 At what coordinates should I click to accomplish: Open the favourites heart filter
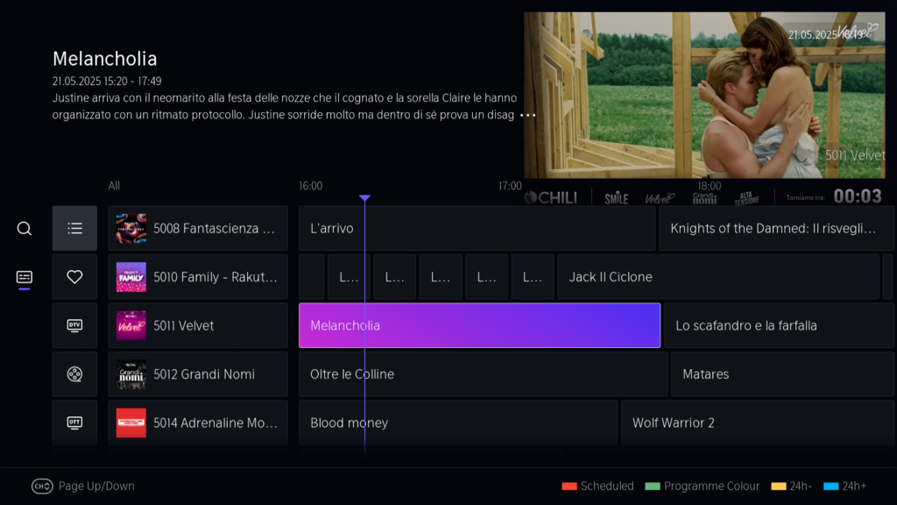[x=74, y=277]
